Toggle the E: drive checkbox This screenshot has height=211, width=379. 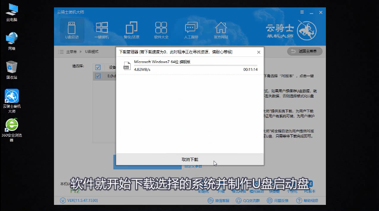click(x=98, y=76)
